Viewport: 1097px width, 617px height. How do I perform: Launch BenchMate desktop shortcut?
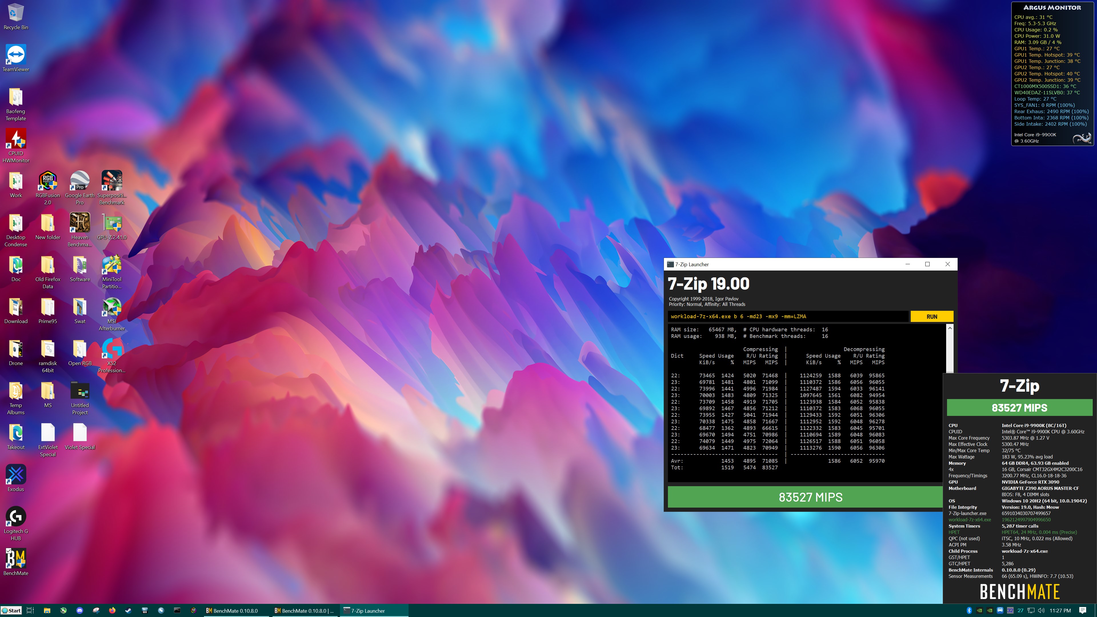[16, 562]
